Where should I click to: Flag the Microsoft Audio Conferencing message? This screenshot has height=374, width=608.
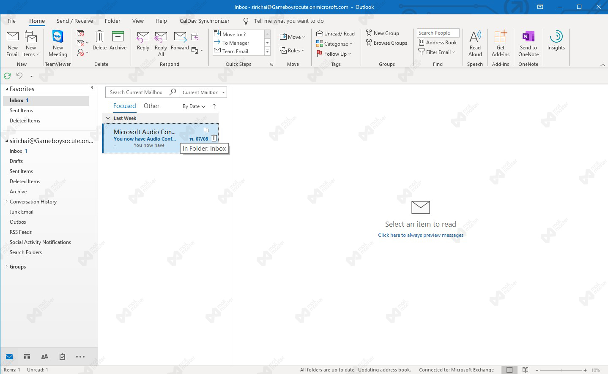pos(206,131)
